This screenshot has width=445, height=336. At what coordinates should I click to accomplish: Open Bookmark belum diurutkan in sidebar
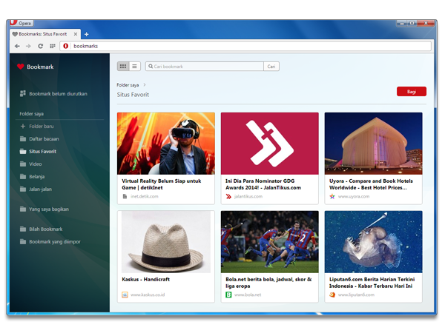[x=58, y=94]
